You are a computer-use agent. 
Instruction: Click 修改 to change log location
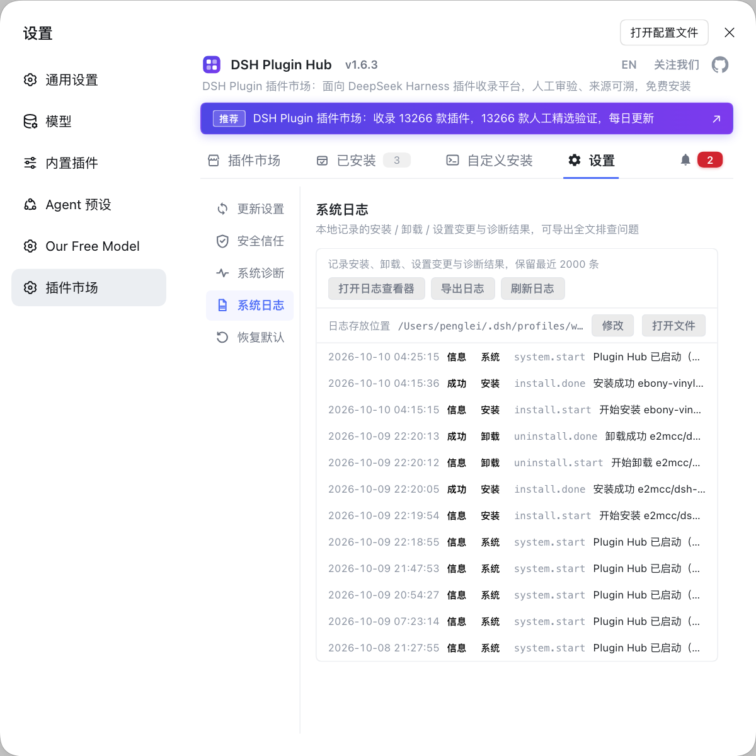click(x=613, y=326)
